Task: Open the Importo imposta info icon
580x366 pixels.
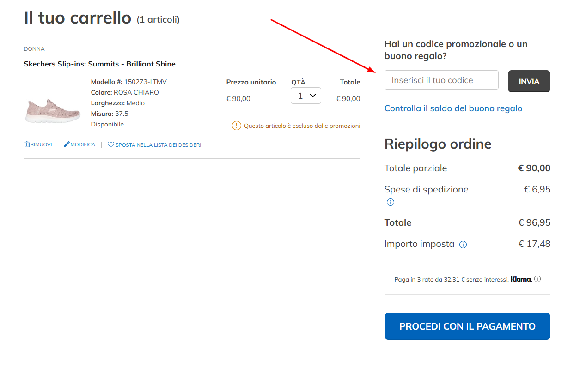Action: coord(463,244)
